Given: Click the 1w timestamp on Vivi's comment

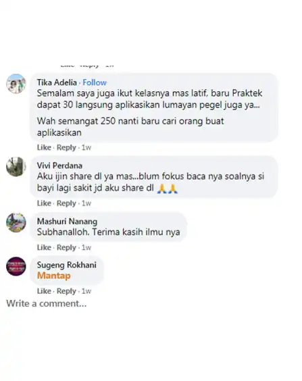Looking at the screenshot, I should 86,203.
